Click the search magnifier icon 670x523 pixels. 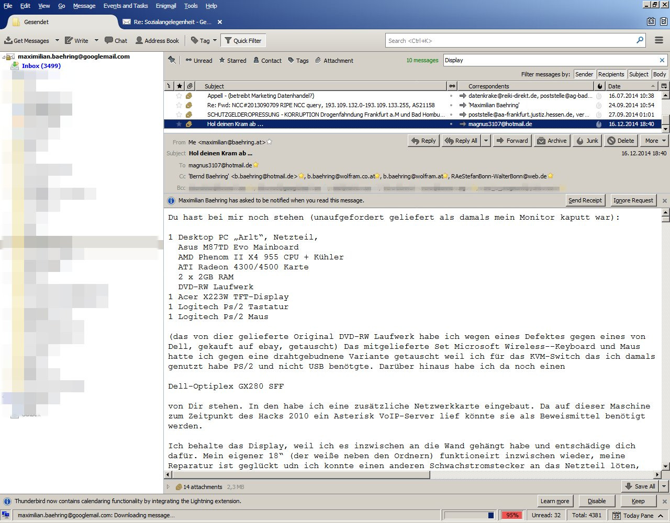640,40
